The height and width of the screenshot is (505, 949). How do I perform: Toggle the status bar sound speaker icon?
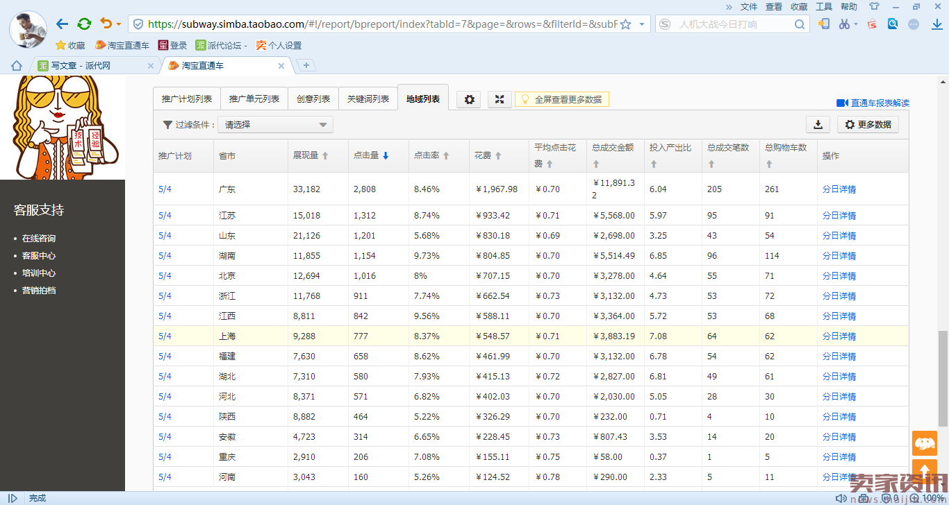pyautogui.click(x=843, y=498)
